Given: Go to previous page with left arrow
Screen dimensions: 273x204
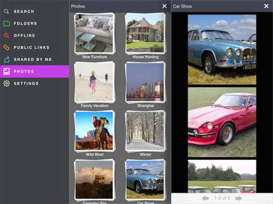Looking at the screenshot, I should point(206,198).
